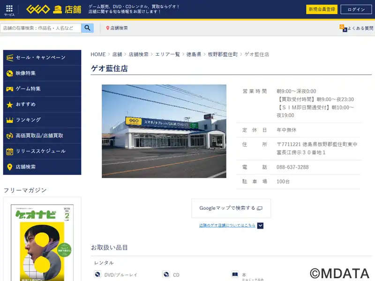Click the yellow store icon beside 店舗
Image resolution: width=375 pixels, height=281 pixels.
(x=57, y=9)
